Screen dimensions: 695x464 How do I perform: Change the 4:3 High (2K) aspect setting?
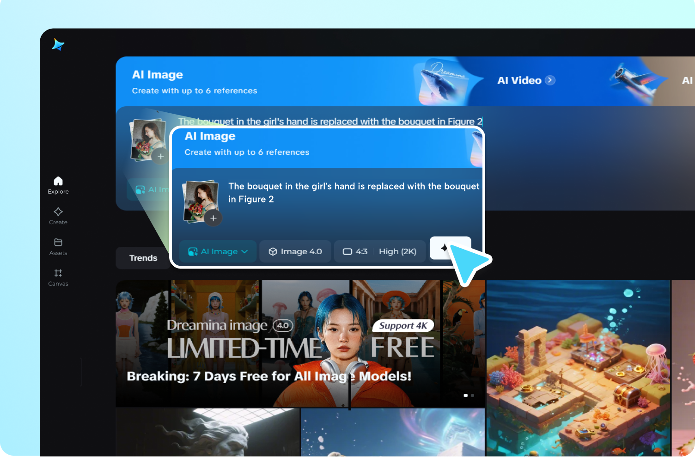[x=379, y=251]
